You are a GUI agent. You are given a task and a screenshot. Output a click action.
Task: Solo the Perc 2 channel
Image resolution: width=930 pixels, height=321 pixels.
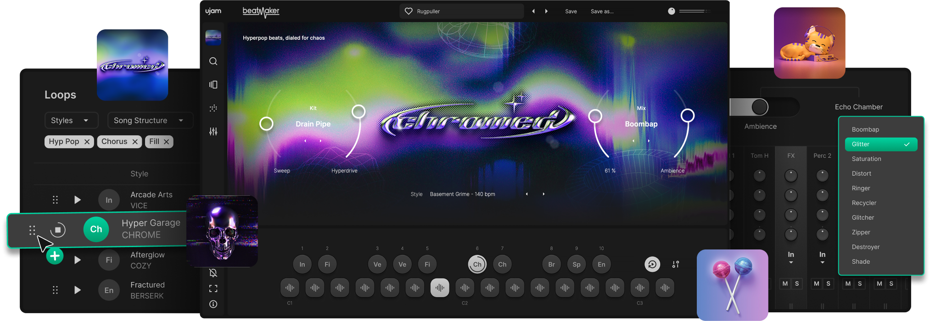point(829,283)
